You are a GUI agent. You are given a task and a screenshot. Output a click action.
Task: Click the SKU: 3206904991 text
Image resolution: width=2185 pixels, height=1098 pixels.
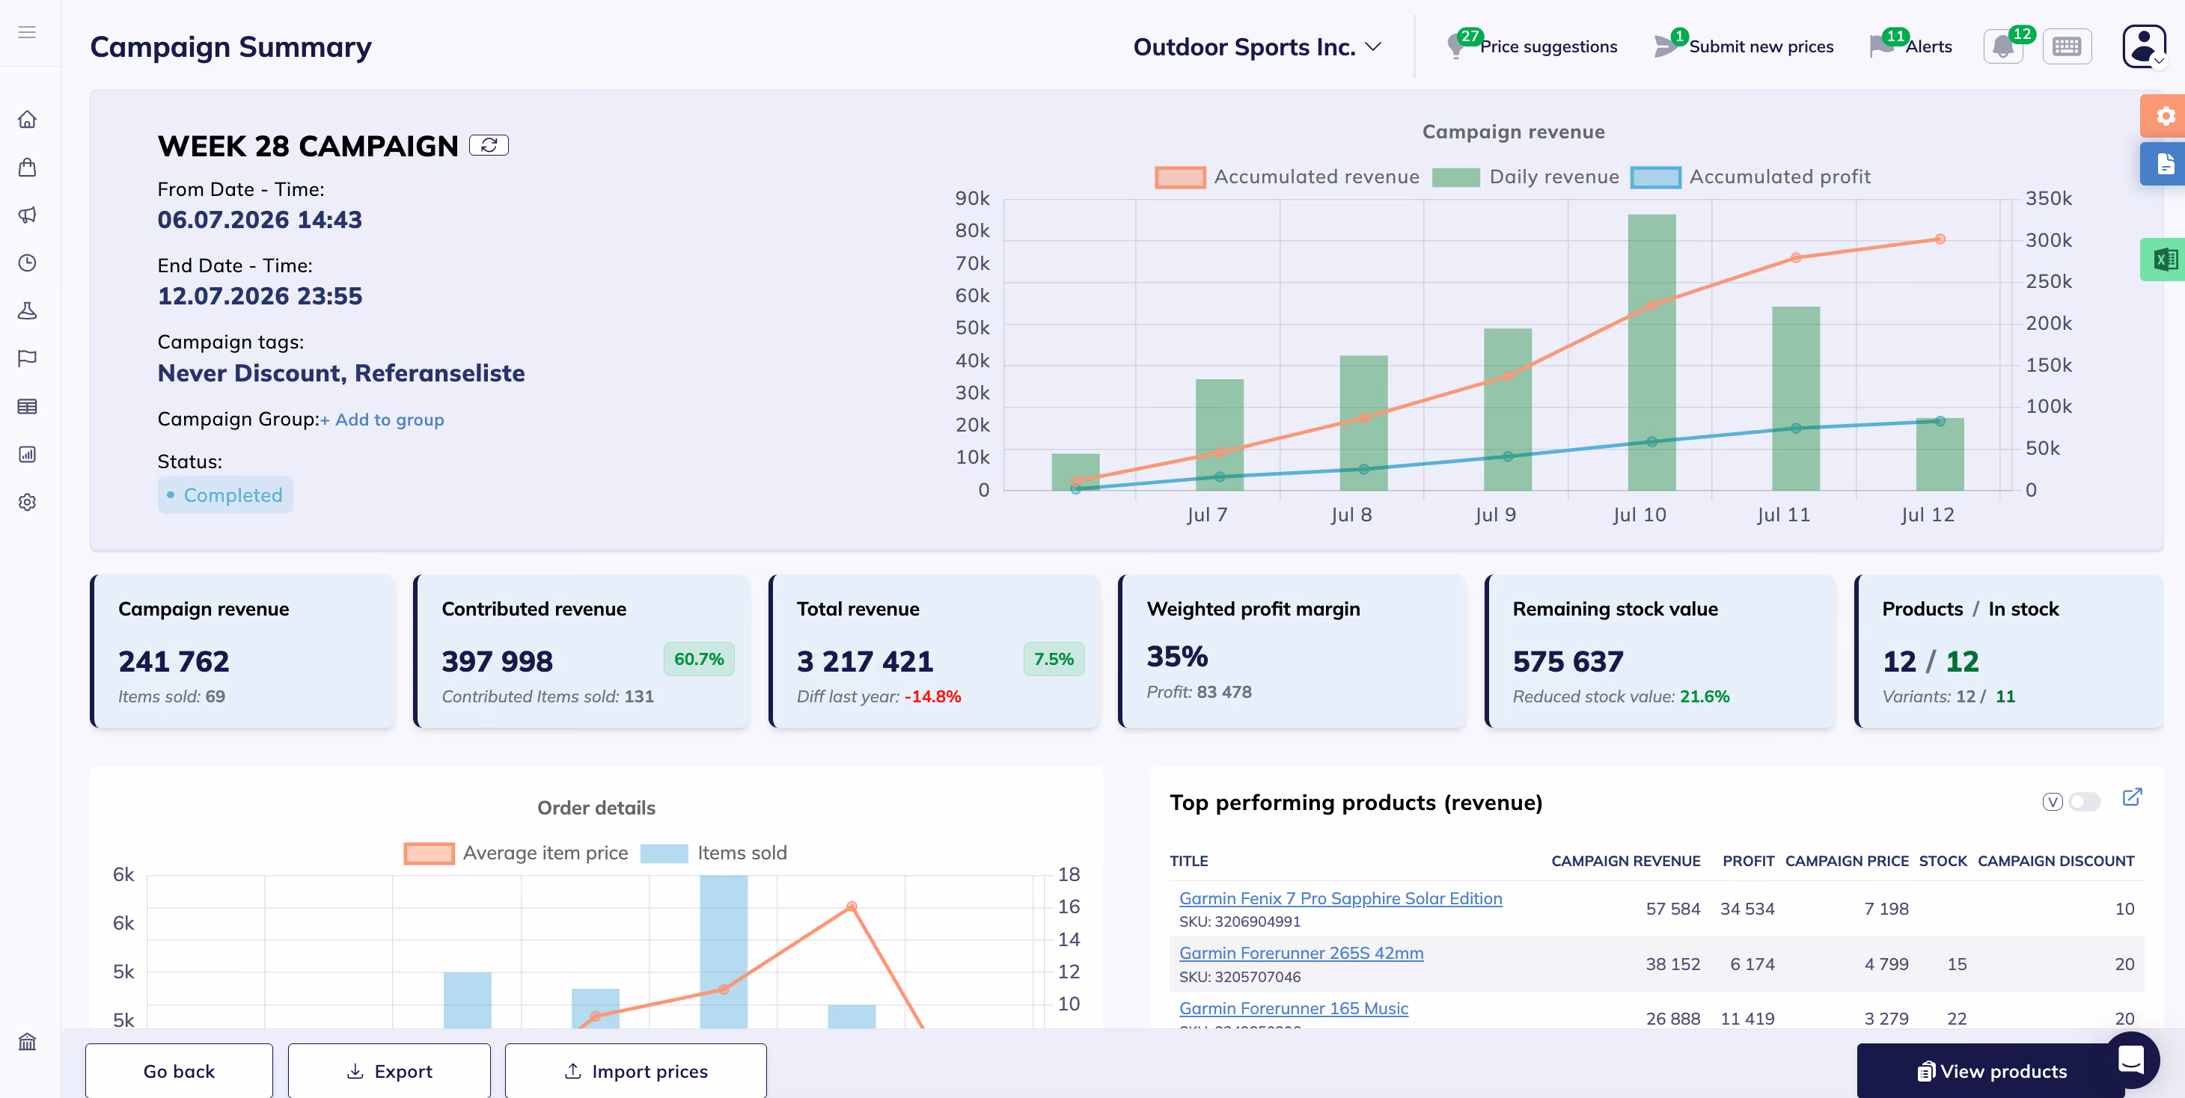tap(1239, 921)
